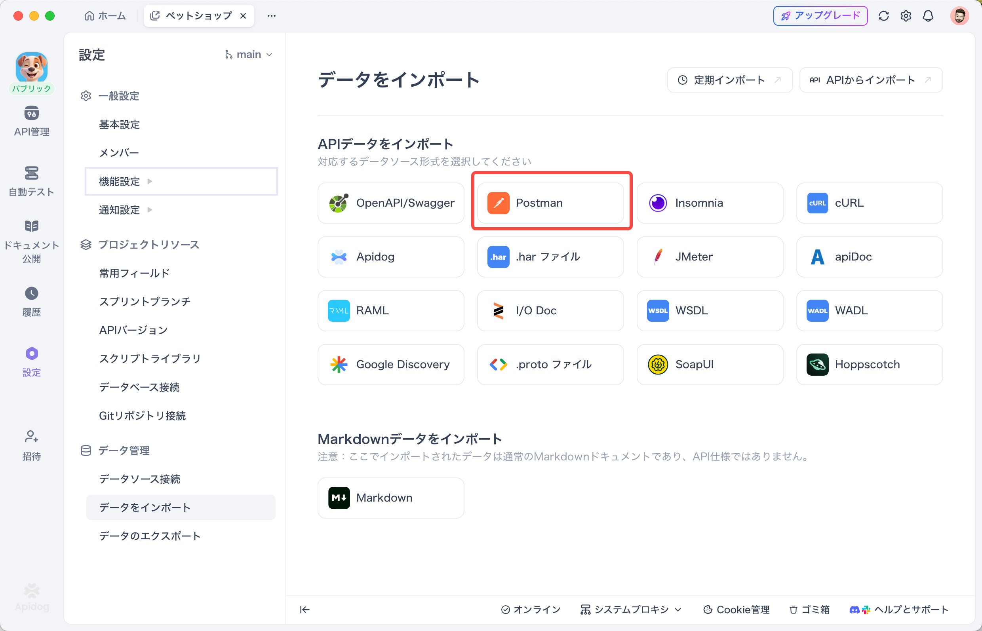Choose the WADL import card

pyautogui.click(x=869, y=311)
